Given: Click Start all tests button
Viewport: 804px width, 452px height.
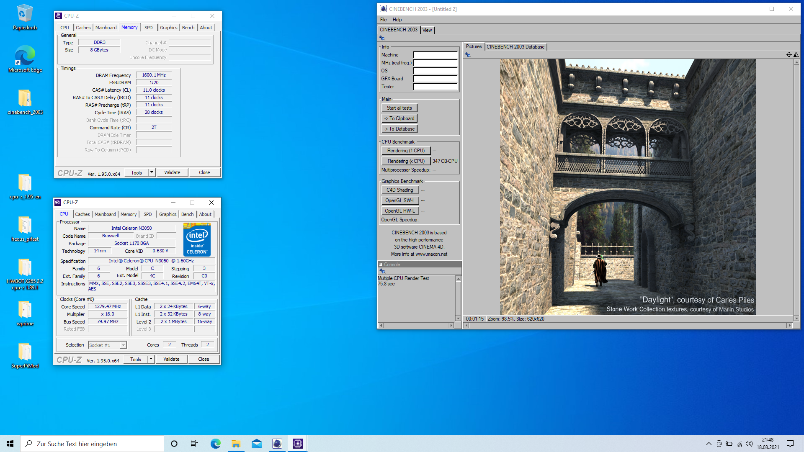Looking at the screenshot, I should [x=399, y=108].
